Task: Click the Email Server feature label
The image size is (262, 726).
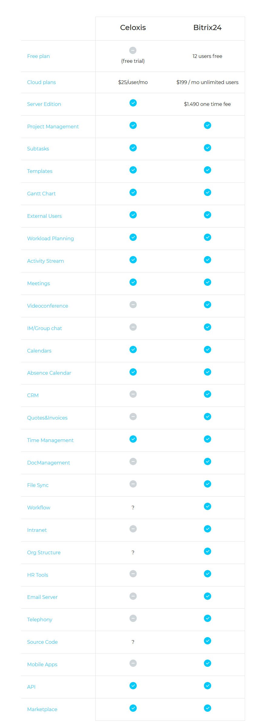Action: click(x=42, y=597)
